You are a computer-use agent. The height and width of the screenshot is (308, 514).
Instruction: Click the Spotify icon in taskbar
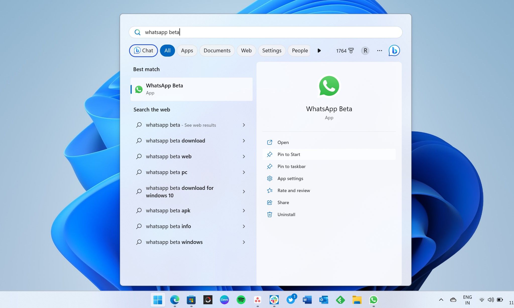tap(241, 300)
